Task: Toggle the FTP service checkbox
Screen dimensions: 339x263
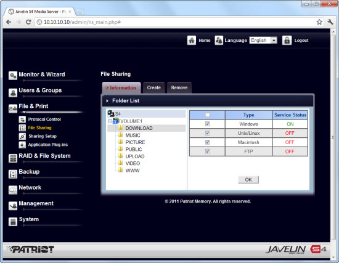Action: coord(208,152)
